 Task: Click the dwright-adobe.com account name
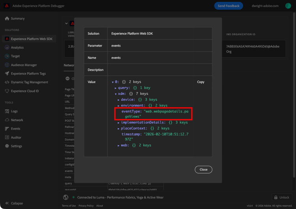[x=265, y=6]
